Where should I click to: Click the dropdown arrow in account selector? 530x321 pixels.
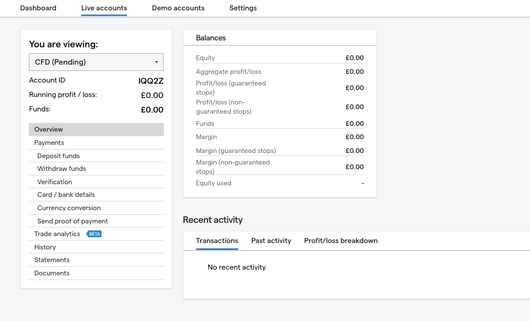156,62
